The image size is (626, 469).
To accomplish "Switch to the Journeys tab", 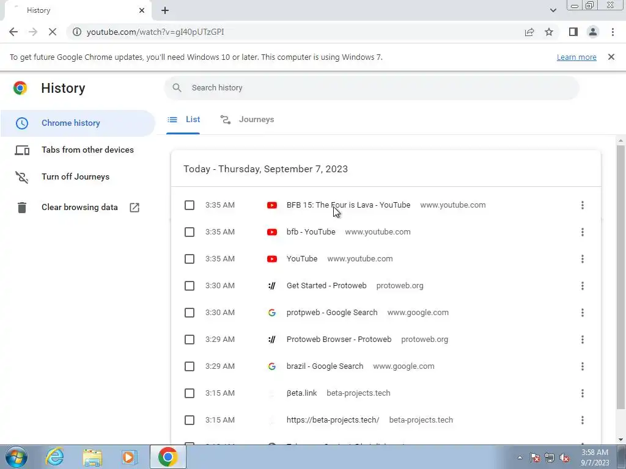I will (247, 120).
